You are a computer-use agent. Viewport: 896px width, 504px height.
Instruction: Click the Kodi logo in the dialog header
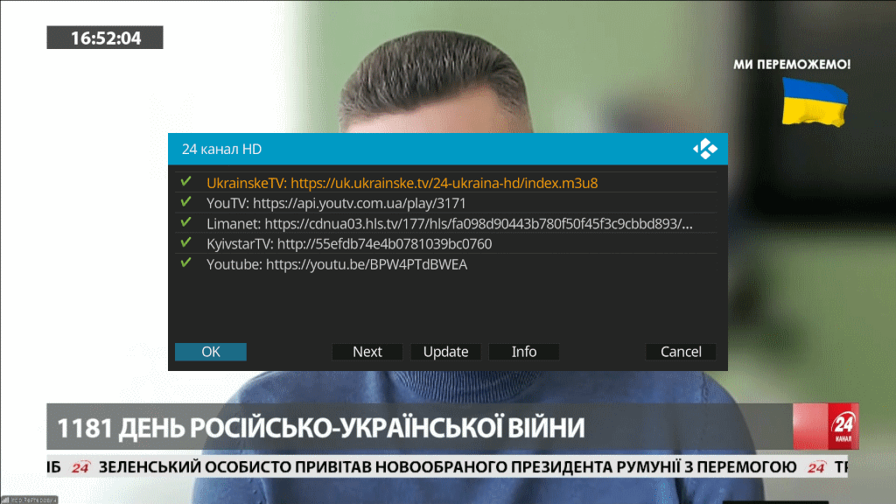point(705,149)
